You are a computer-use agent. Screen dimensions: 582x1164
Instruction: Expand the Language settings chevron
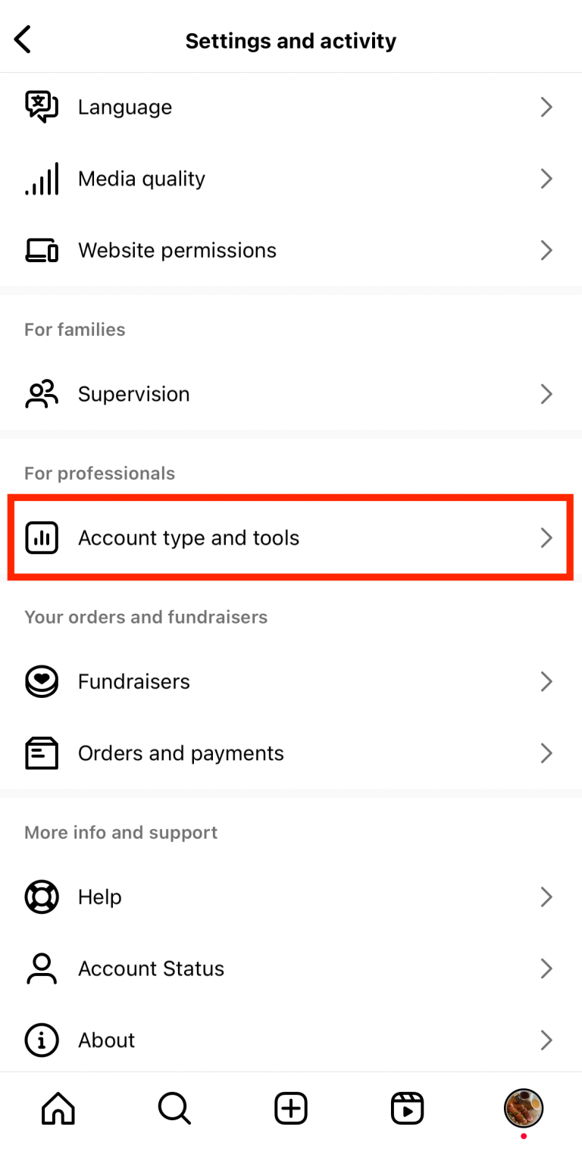[546, 107]
